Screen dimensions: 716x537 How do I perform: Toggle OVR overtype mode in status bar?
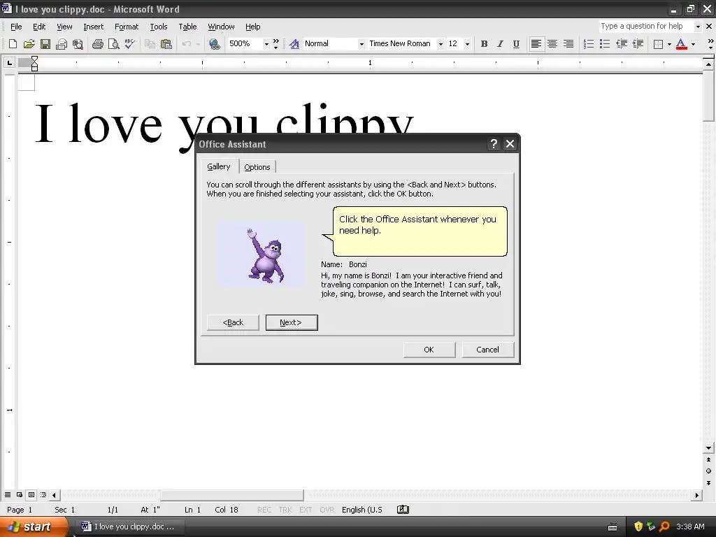(x=327, y=510)
